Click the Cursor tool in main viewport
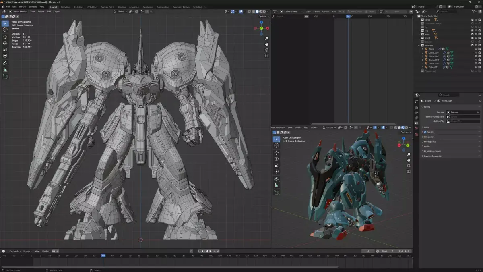Screen dimensions: 483x272 coord(5,30)
